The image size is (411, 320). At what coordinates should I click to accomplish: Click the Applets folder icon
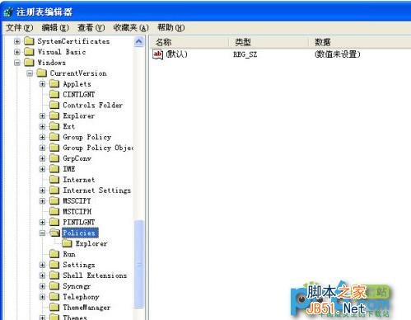coord(54,84)
